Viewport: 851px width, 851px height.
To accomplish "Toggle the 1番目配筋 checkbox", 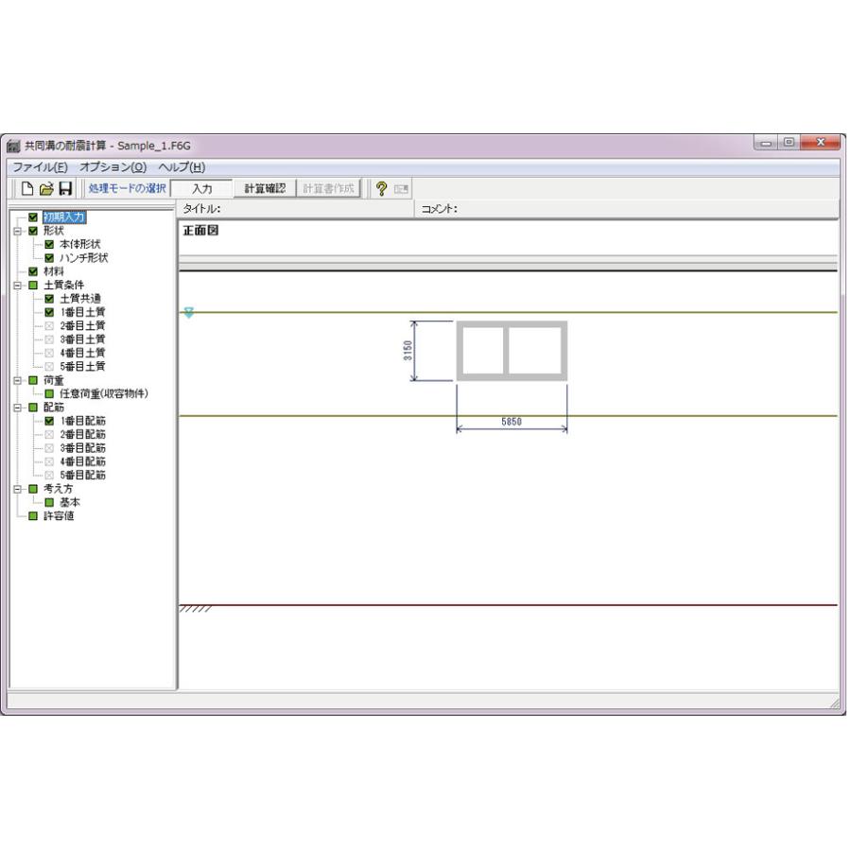I will click(49, 421).
